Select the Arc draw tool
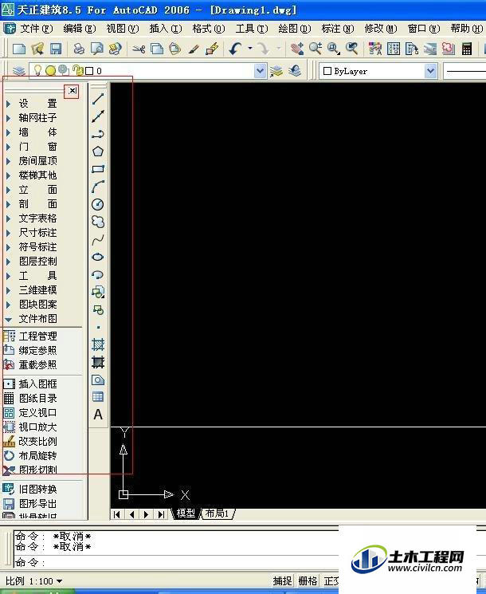 coord(98,187)
